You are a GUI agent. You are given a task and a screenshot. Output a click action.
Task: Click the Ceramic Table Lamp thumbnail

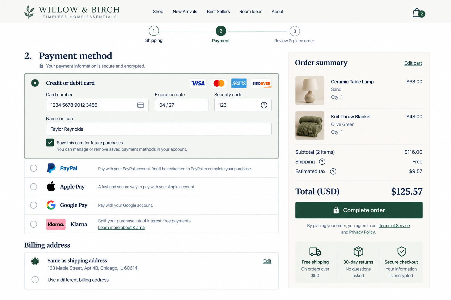(x=310, y=91)
